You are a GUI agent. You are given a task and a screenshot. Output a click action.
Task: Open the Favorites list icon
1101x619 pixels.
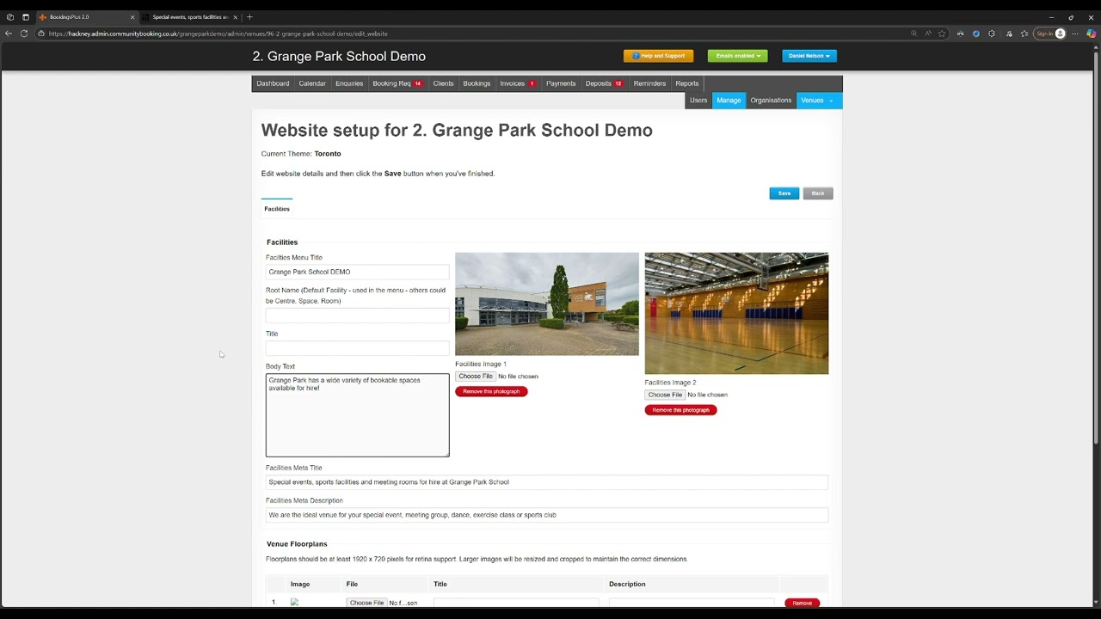tap(1024, 34)
